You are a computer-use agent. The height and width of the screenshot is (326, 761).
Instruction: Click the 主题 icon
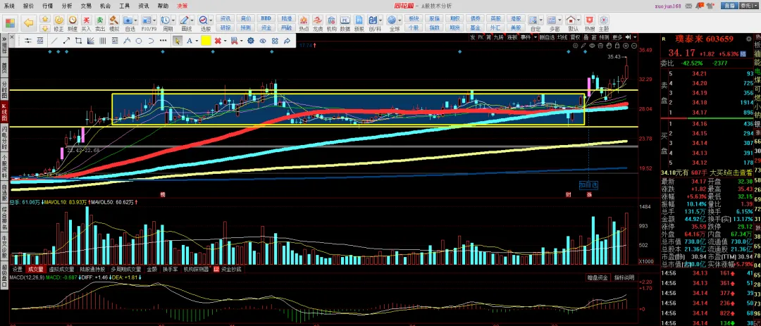coord(604,20)
